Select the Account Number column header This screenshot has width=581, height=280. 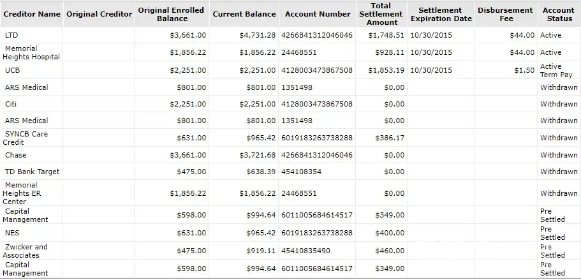point(318,14)
